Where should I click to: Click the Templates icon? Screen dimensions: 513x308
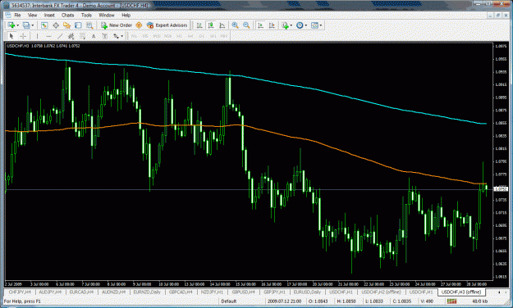click(314, 25)
